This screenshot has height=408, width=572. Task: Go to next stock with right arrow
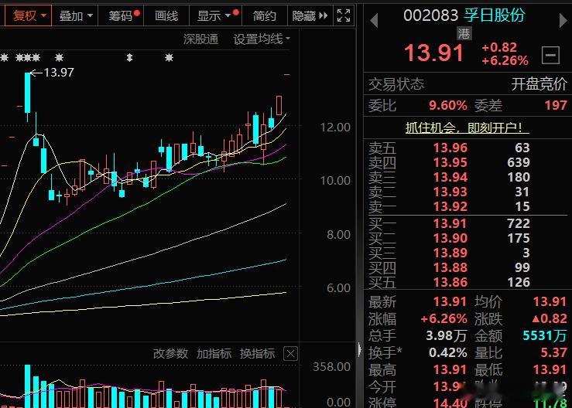(x=563, y=20)
